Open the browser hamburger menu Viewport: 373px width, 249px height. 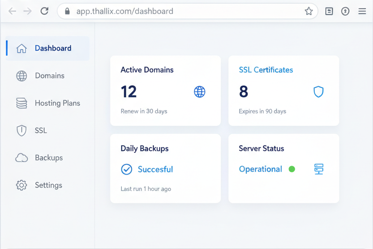coord(362,11)
